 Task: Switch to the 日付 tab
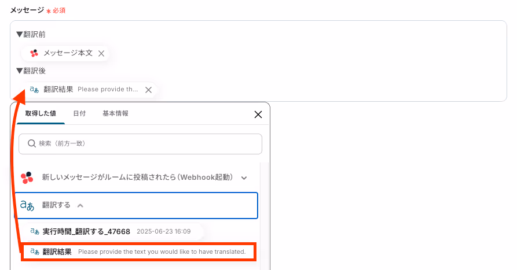coord(79,113)
